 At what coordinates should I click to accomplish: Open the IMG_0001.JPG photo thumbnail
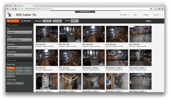(70, 34)
